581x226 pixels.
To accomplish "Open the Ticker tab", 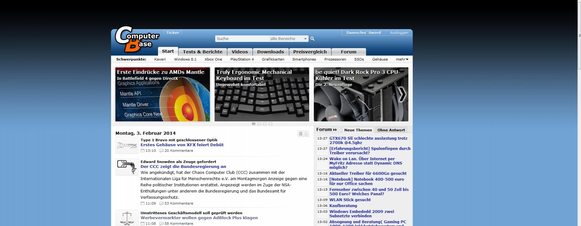I will tap(173, 33).
